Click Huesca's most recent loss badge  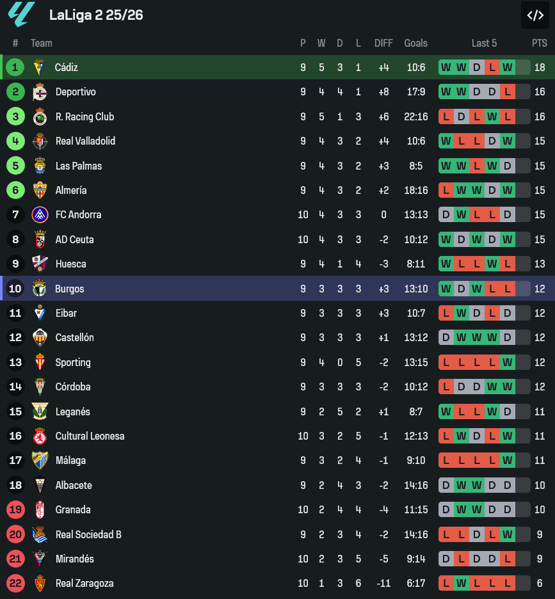point(508,264)
